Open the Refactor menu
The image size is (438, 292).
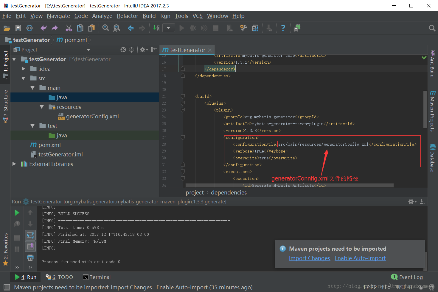pyautogui.click(x=128, y=16)
